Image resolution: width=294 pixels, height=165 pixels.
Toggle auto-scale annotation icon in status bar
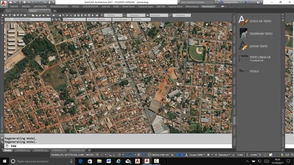(x=182, y=155)
